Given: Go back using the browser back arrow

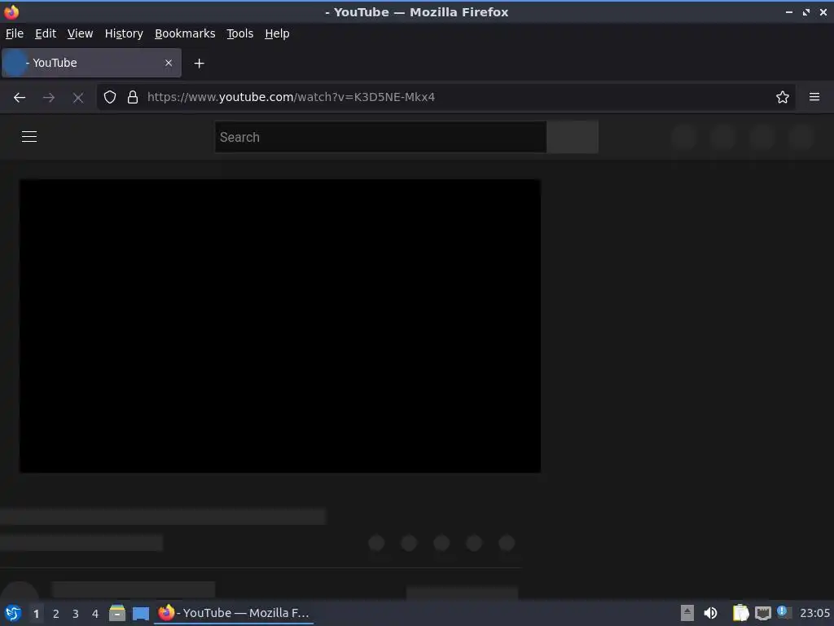Looking at the screenshot, I should pos(20,98).
